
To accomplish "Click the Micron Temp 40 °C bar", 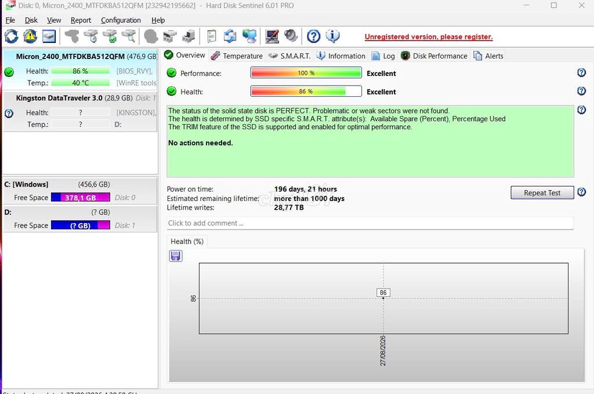I will click(80, 82).
